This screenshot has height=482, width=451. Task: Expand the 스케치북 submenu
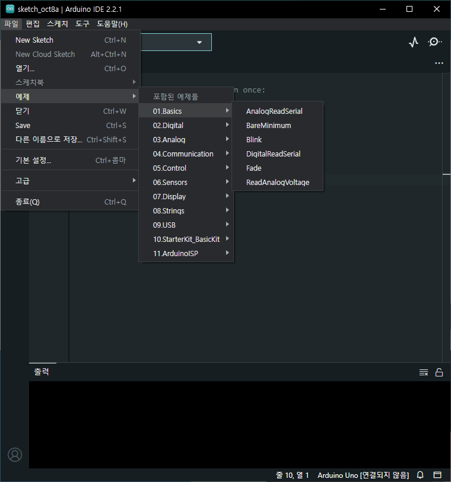[71, 82]
